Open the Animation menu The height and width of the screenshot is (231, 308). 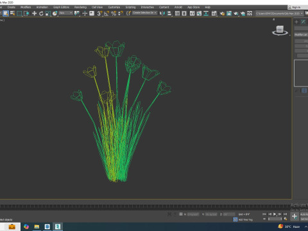(x=42, y=7)
